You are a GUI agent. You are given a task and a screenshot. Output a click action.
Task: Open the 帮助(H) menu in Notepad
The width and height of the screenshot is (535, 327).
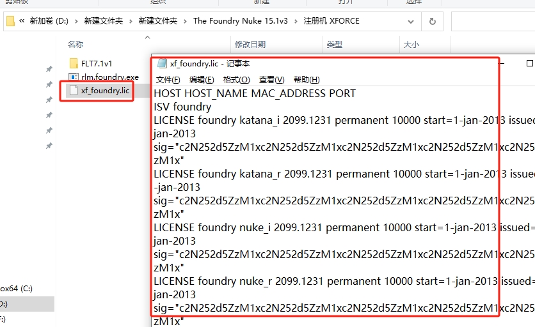pos(306,80)
